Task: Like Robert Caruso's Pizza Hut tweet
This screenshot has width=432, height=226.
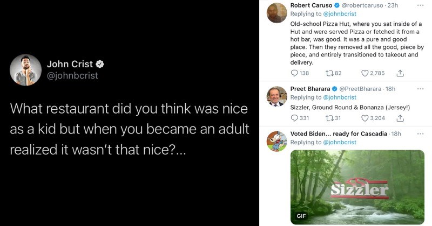Action: pyautogui.click(x=365, y=73)
